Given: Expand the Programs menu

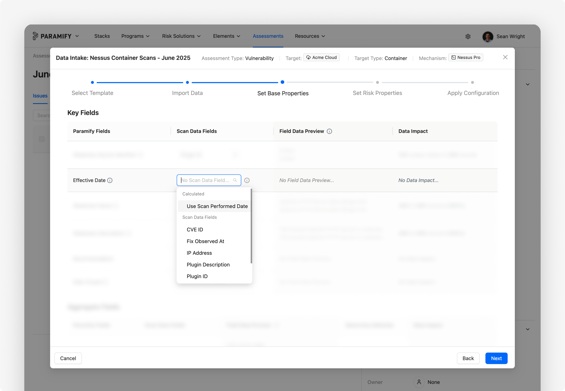Looking at the screenshot, I should tap(135, 36).
